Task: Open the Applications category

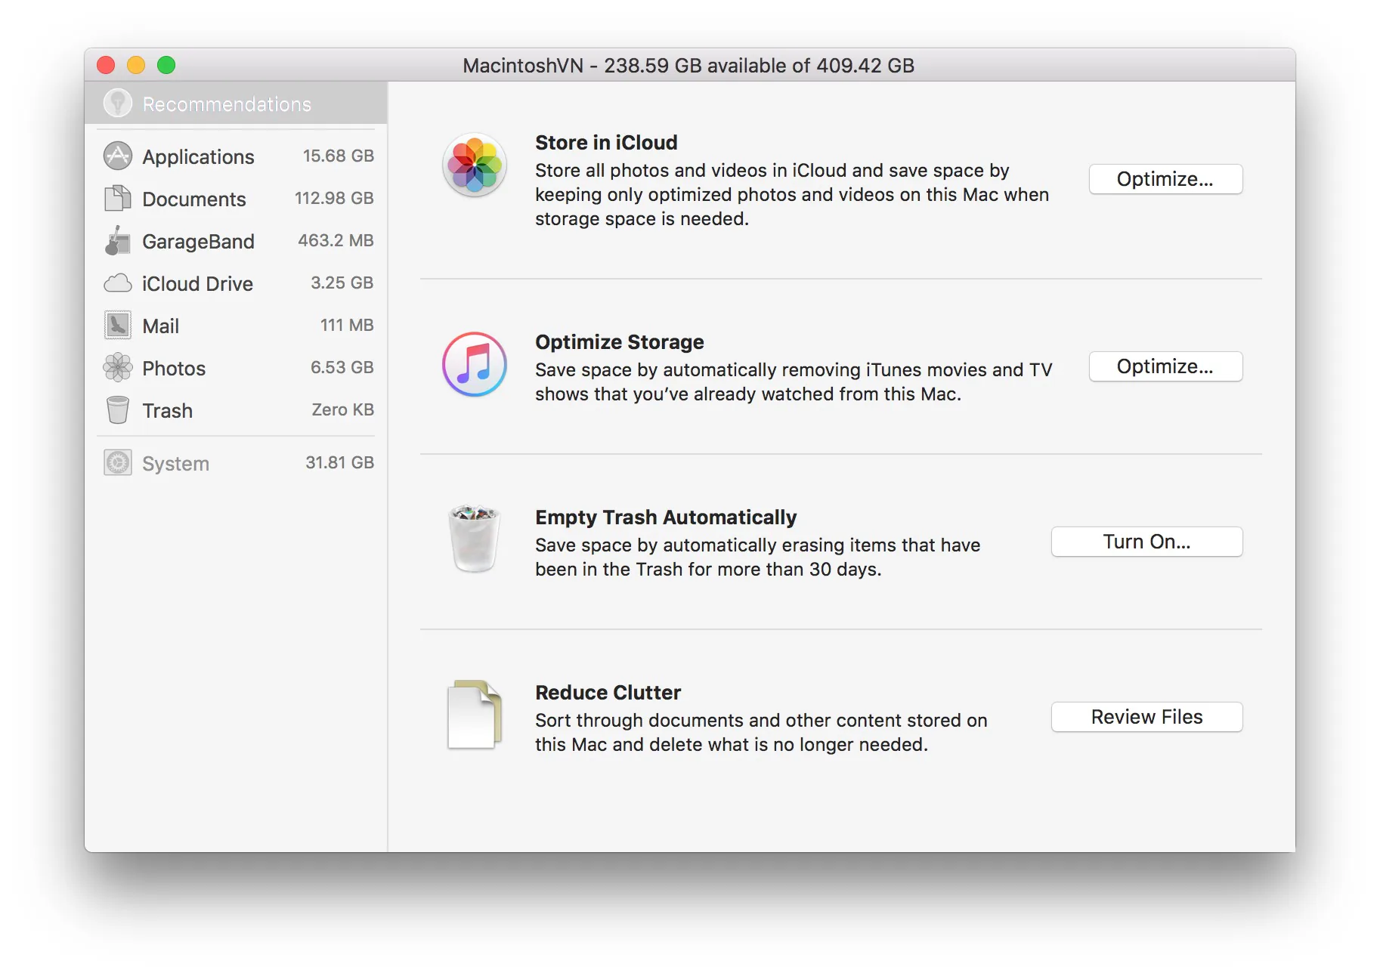Action: click(236, 156)
